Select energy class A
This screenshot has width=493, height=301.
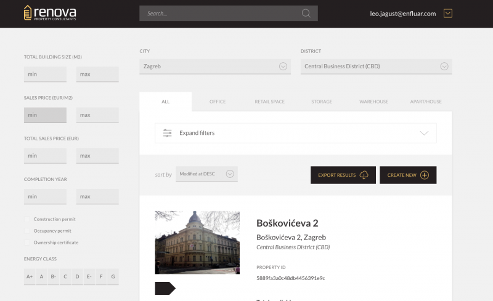coord(41,277)
